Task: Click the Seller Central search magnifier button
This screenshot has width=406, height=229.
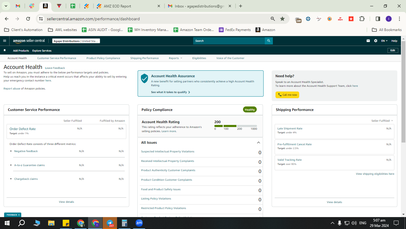Action: 269,41
